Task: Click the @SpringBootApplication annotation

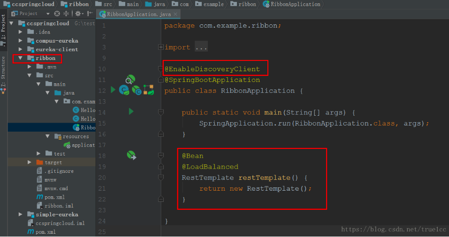Action: (x=213, y=80)
